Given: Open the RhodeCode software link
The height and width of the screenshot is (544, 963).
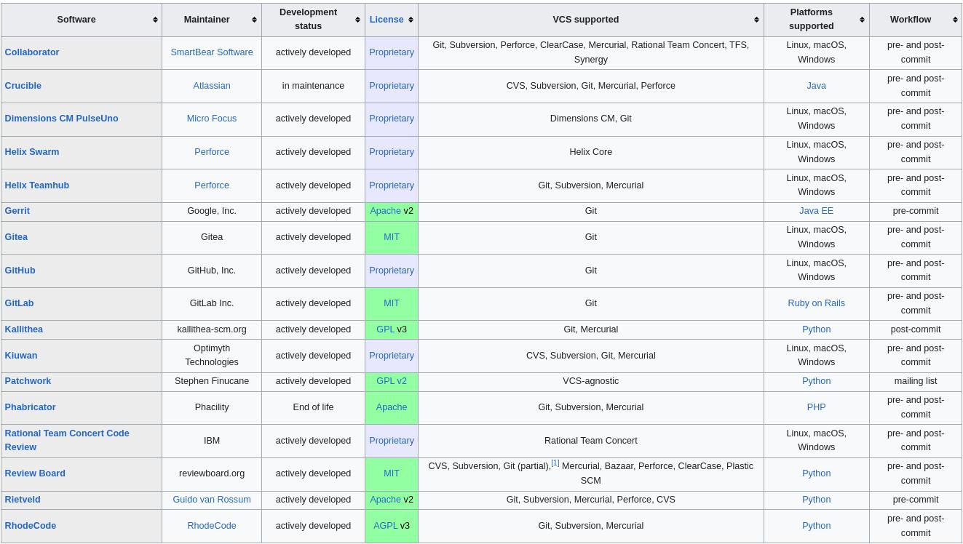Looking at the screenshot, I should click(31, 526).
